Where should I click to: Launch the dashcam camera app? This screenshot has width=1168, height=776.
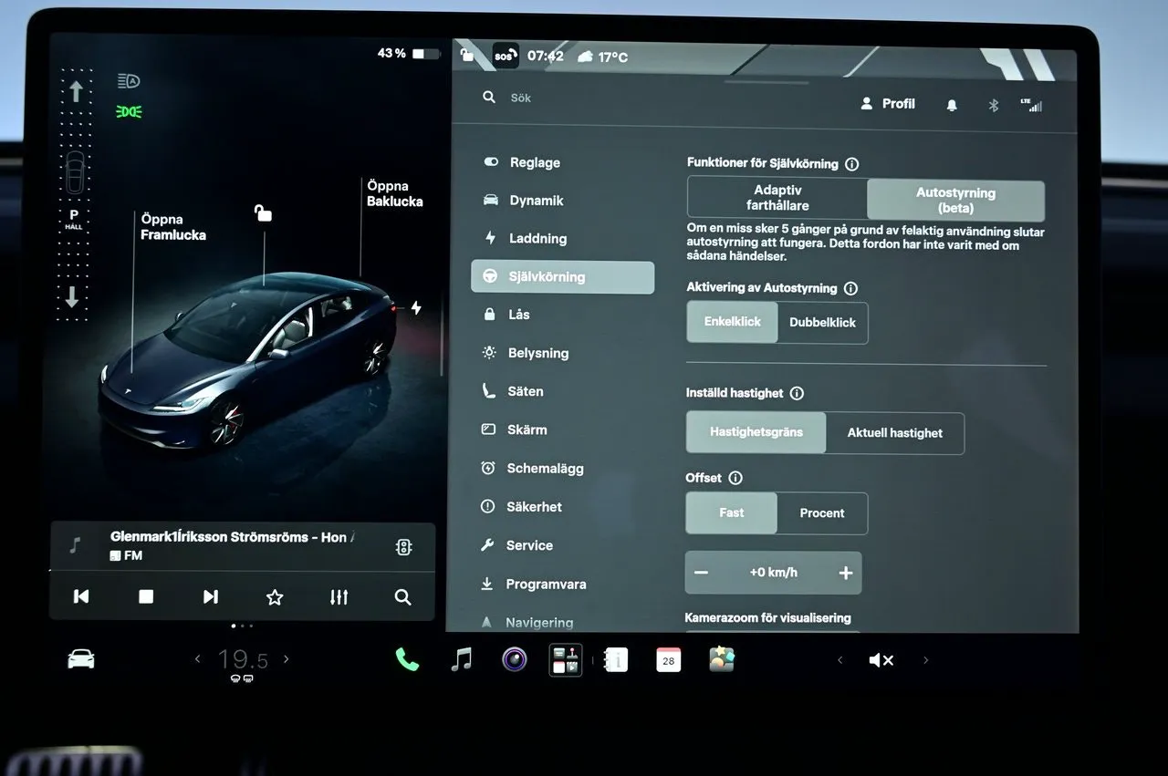point(515,659)
